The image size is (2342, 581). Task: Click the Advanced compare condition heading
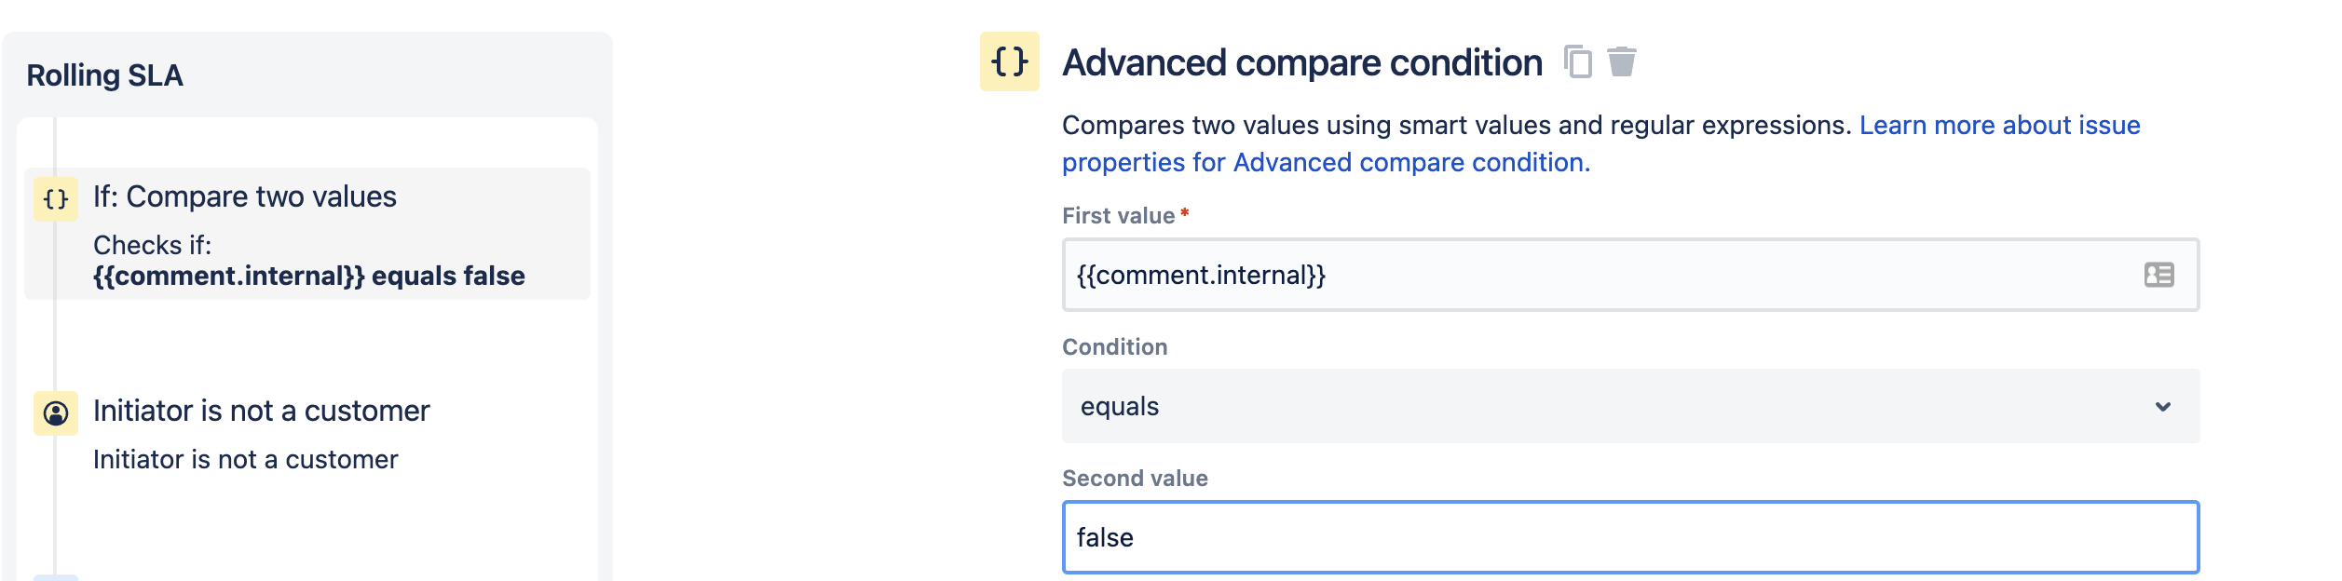(1302, 63)
